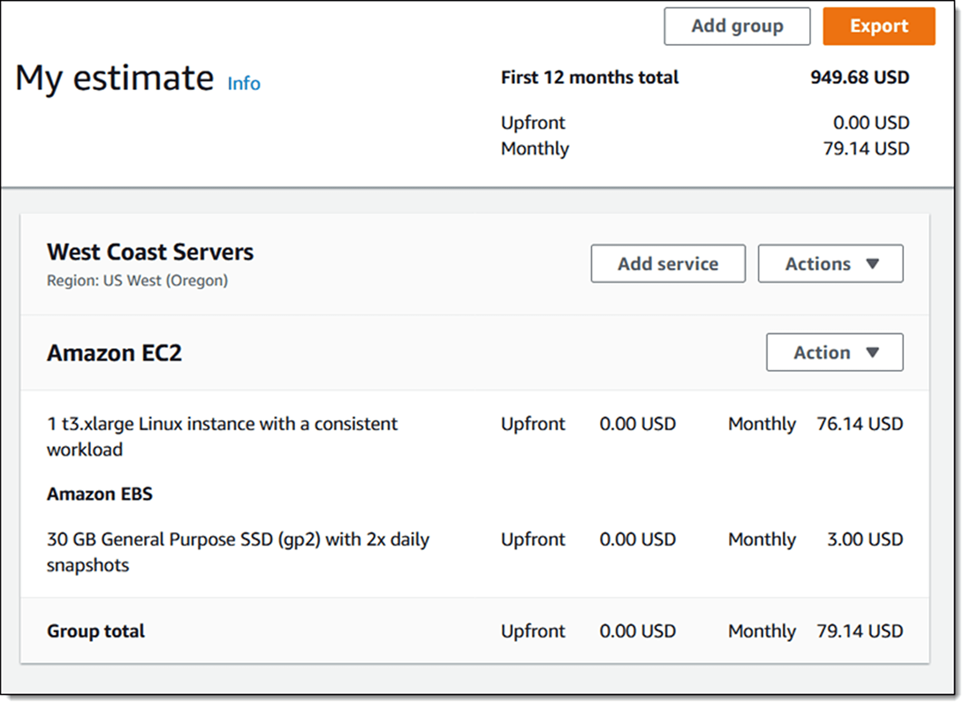The height and width of the screenshot is (707, 967).
Task: Click the Amazon EBS subheading
Action: 100,494
